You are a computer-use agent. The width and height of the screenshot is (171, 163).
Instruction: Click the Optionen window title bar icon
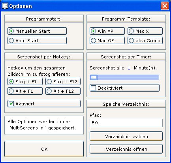[x=5, y=6]
